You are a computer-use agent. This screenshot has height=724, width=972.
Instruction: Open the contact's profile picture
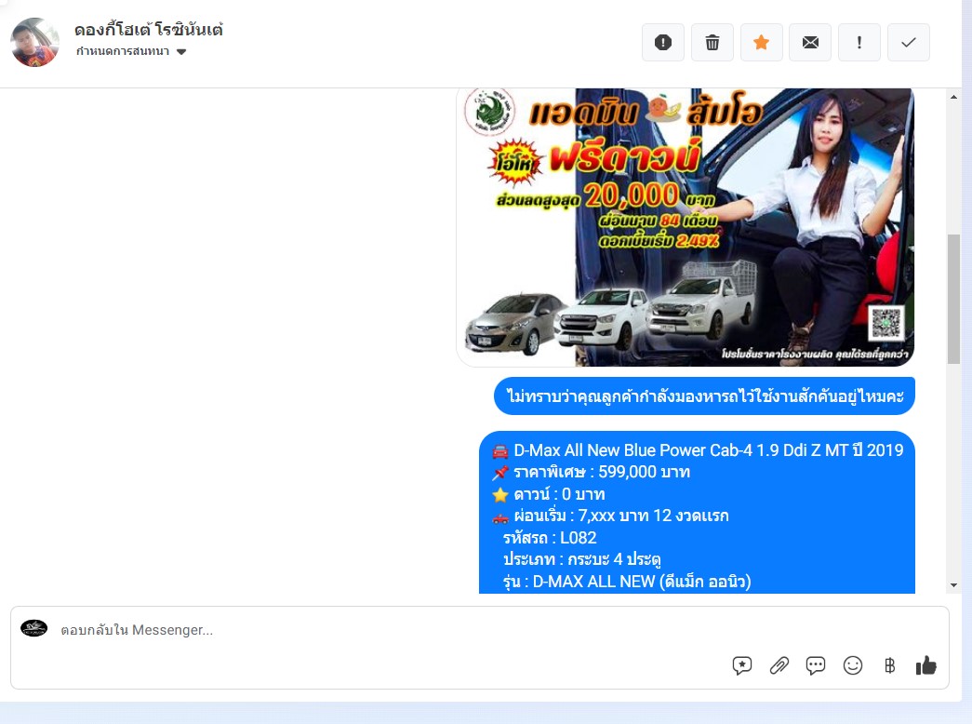point(34,42)
